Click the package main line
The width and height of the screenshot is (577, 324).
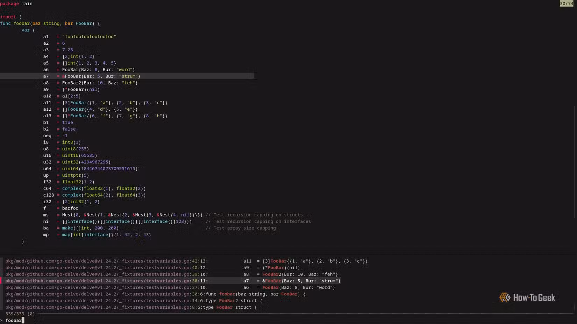(x=16, y=3)
